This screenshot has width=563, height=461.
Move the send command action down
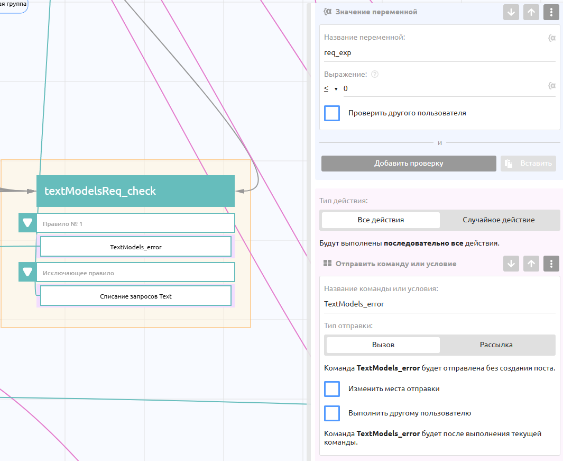tap(511, 264)
